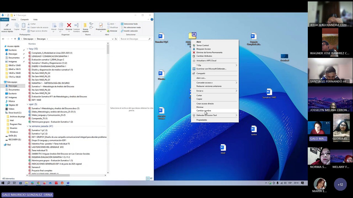Open Microsoft Teams from the taskbar
The height and width of the screenshot is (198, 353).
pyautogui.click(x=68, y=183)
